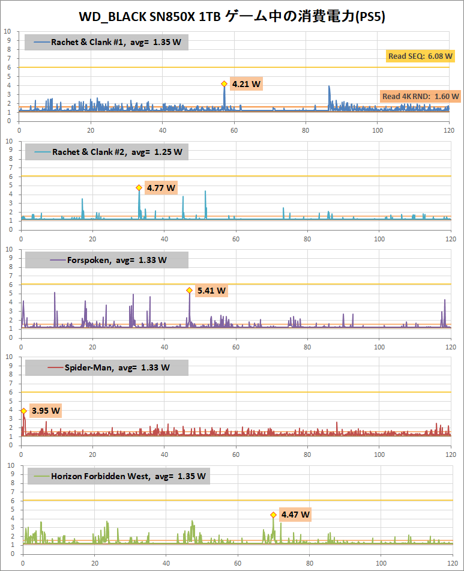
Task: Click the green legend line for Horizon Forbidden West
Action: 41,476
